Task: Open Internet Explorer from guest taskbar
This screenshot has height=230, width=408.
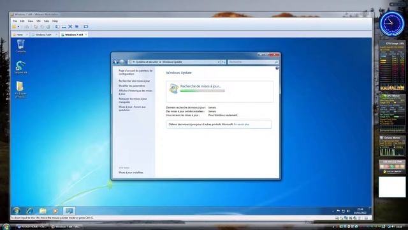Action: pos(29,211)
